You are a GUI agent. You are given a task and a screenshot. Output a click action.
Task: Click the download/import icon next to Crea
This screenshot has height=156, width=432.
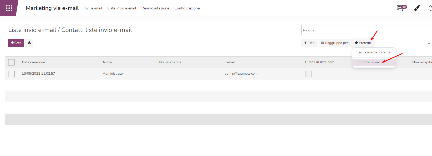coord(29,43)
